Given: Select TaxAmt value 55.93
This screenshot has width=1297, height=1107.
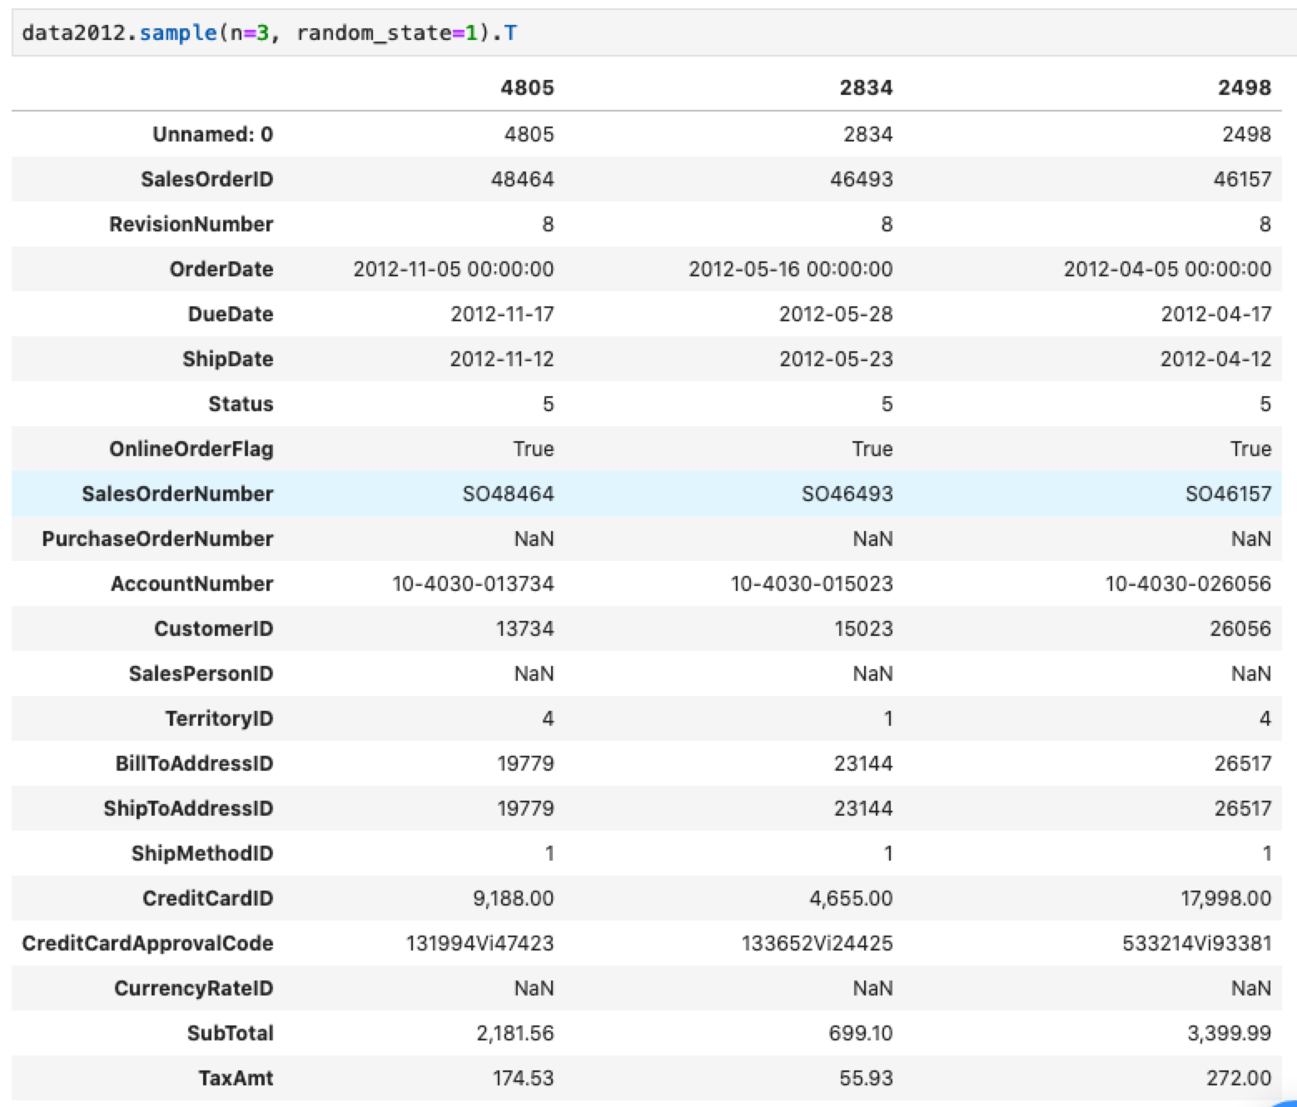Looking at the screenshot, I should click(x=866, y=1079).
